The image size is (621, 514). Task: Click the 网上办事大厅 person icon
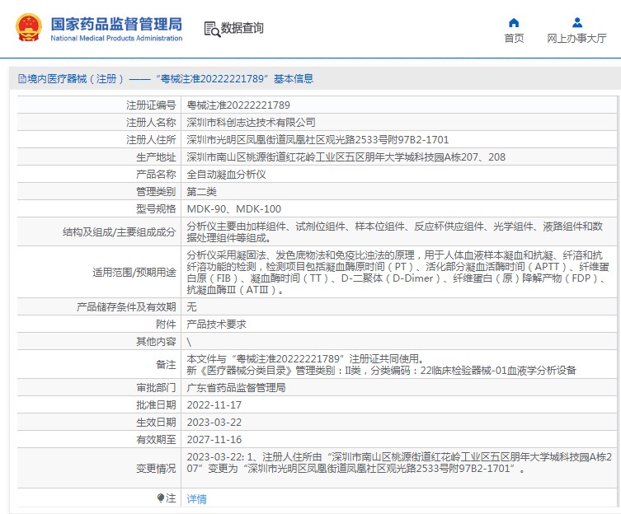pyautogui.click(x=576, y=22)
